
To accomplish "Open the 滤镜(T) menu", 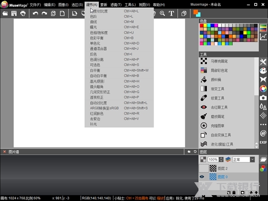I will 116,5.
